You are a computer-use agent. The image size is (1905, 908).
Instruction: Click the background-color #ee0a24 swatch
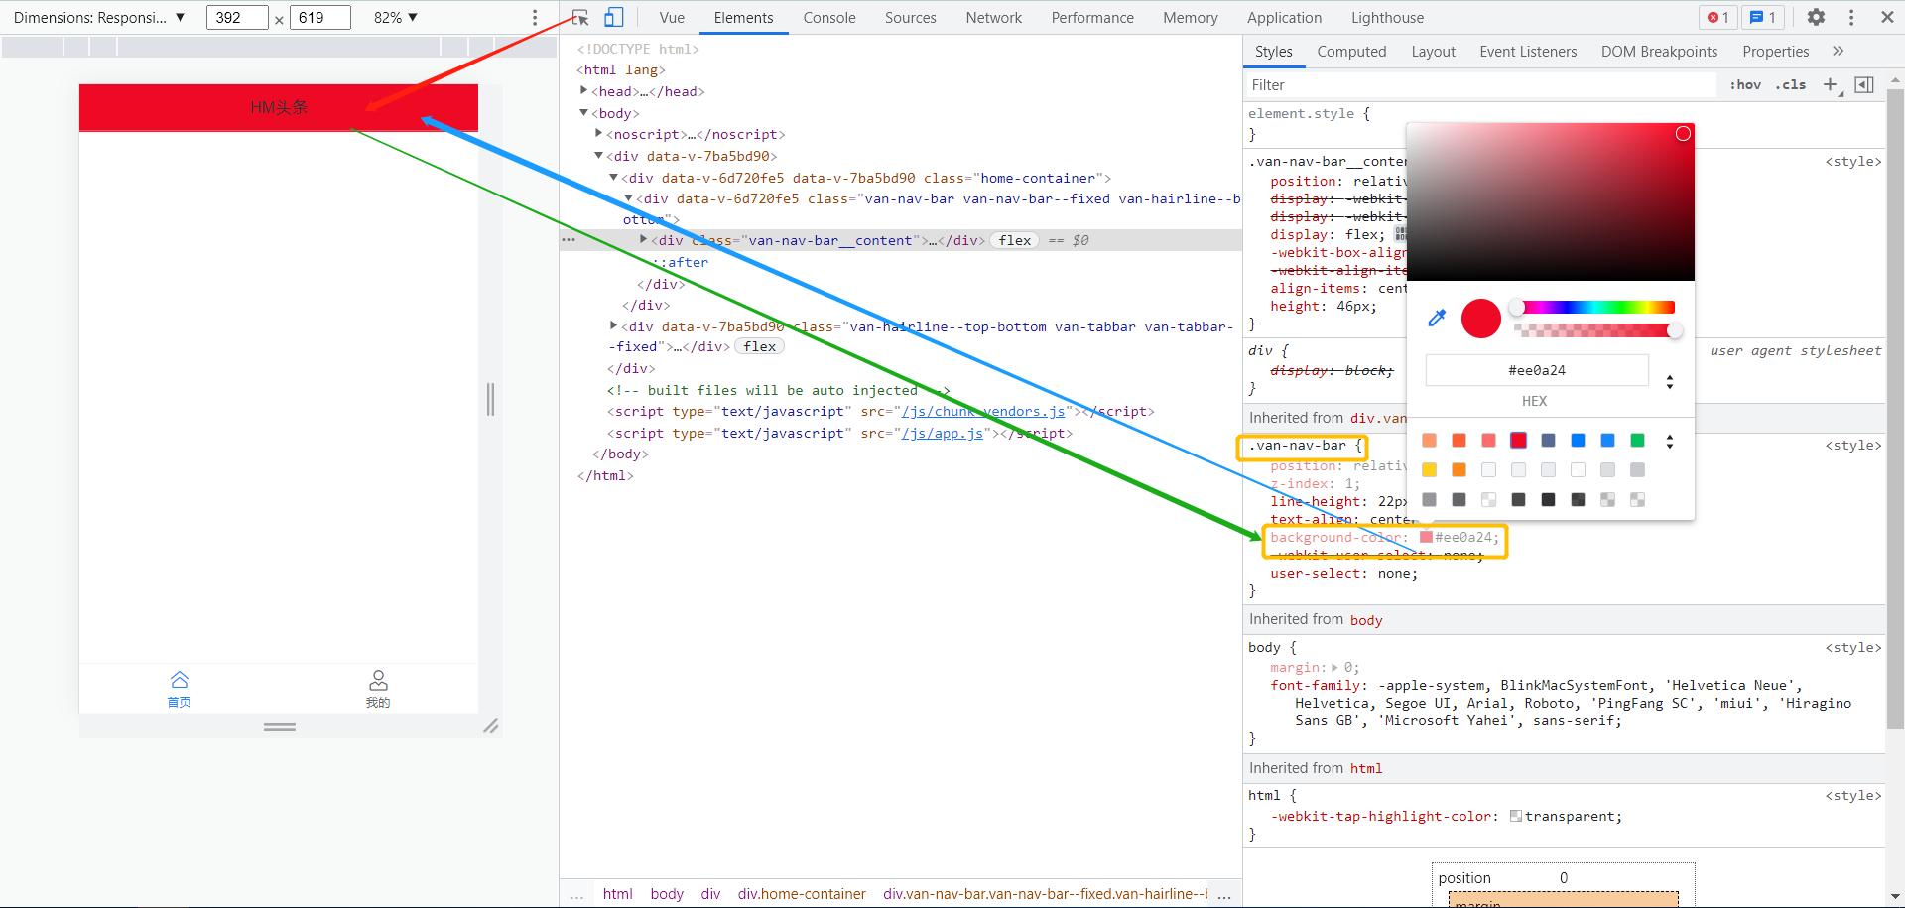tap(1426, 537)
